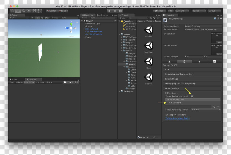
Task: Select the Move tool
Action: 18,11
